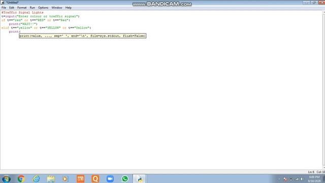
Task: Click the 'Col: 10' status bar entry
Action: tap(320, 172)
